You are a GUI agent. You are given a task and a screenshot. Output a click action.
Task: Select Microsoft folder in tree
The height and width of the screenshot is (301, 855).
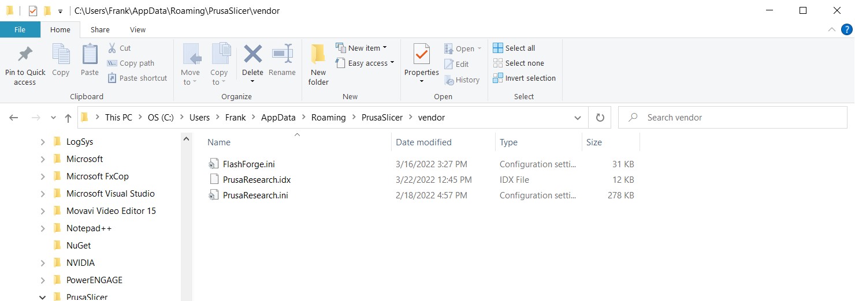(84, 159)
